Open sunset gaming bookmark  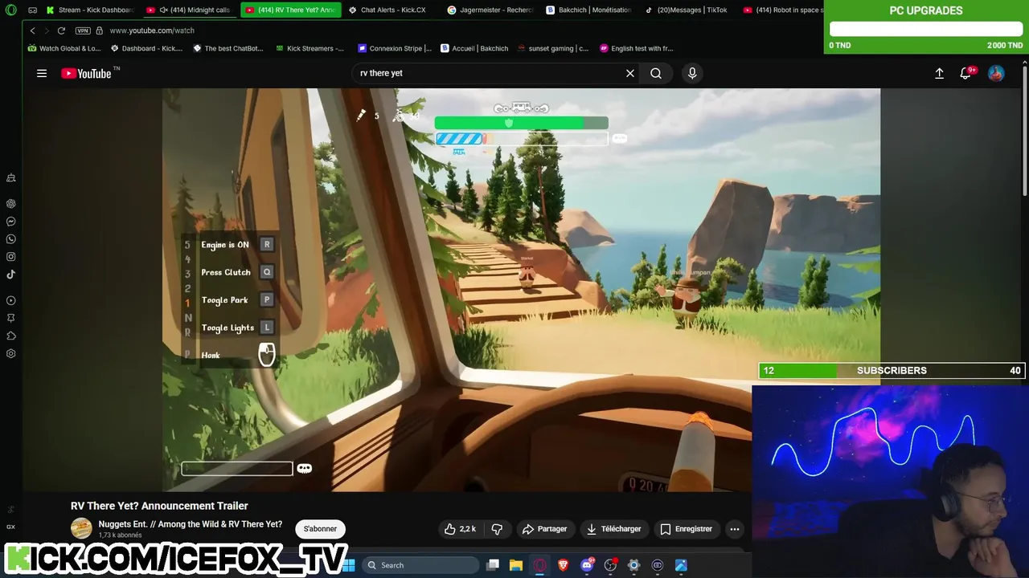click(x=553, y=48)
